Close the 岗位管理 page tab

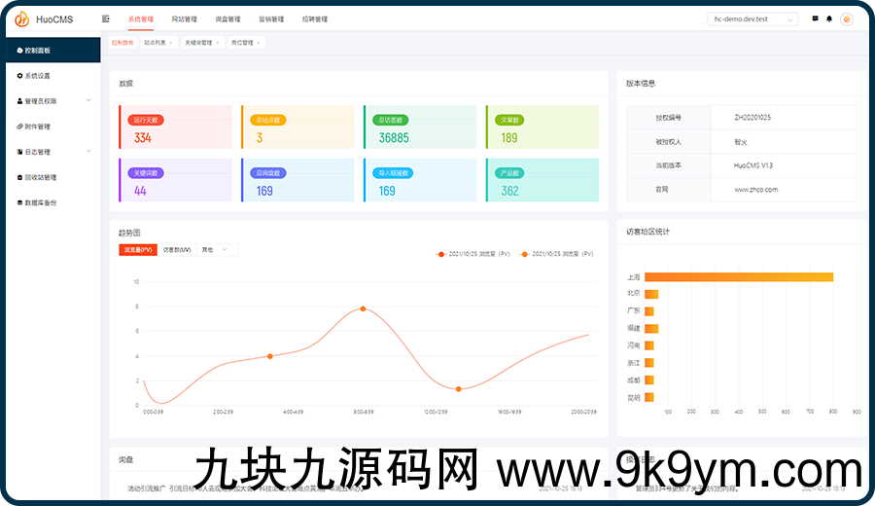259,43
